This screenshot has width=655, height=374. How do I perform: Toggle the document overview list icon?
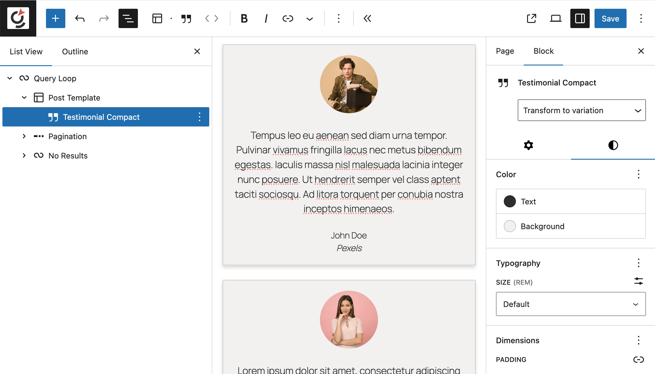click(x=128, y=18)
